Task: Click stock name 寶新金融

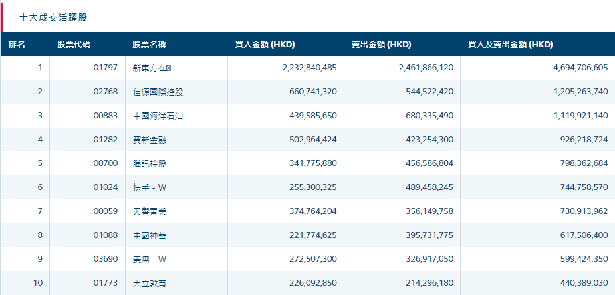Action: [x=150, y=140]
